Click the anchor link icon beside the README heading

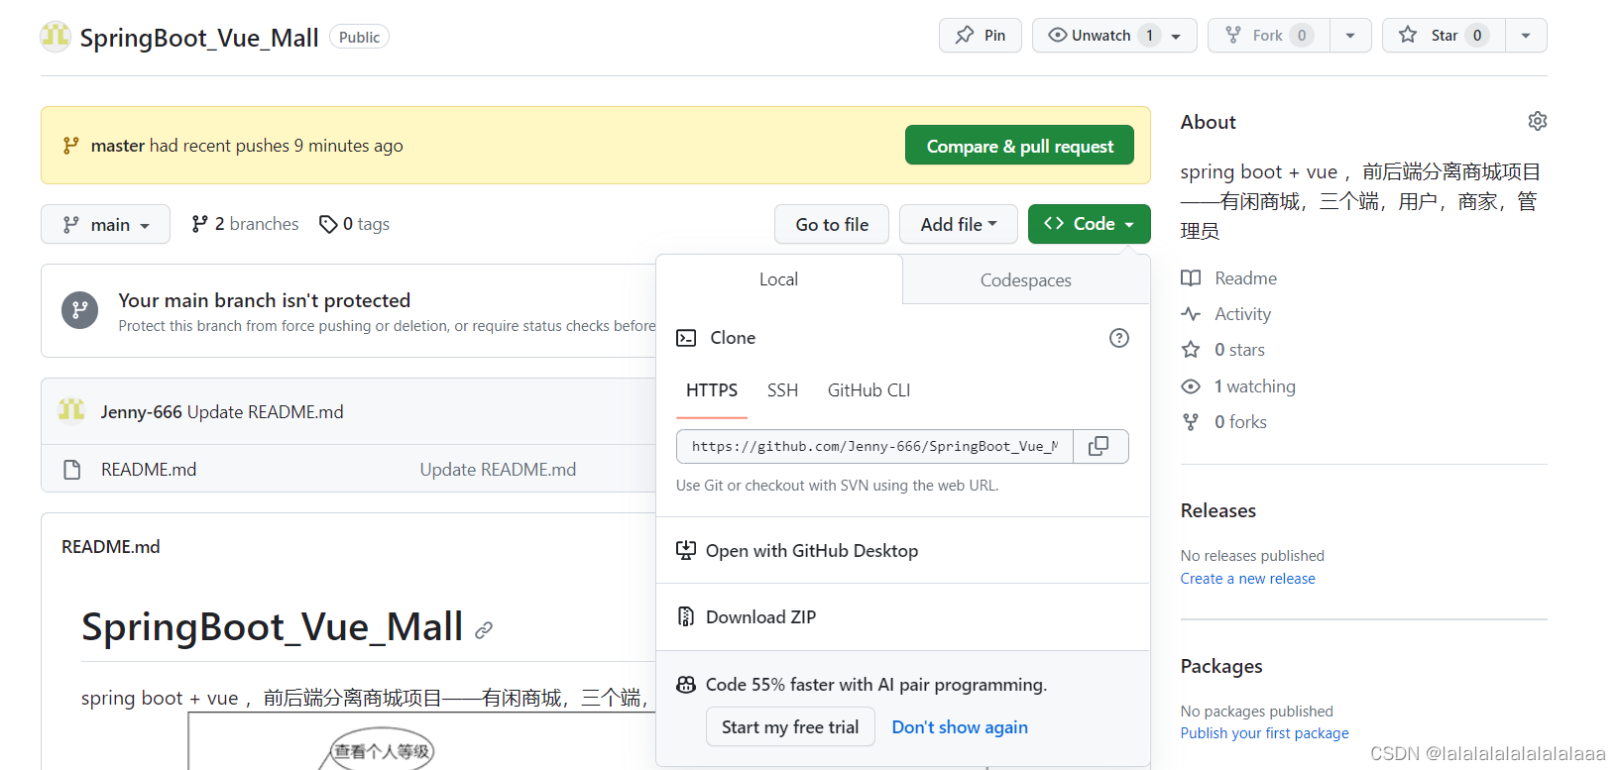click(x=484, y=630)
